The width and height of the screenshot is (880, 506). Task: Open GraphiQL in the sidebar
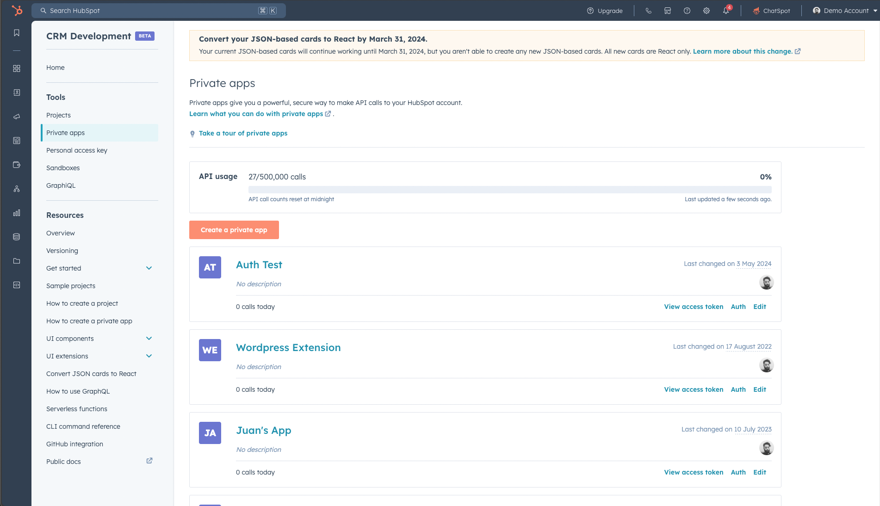(61, 185)
